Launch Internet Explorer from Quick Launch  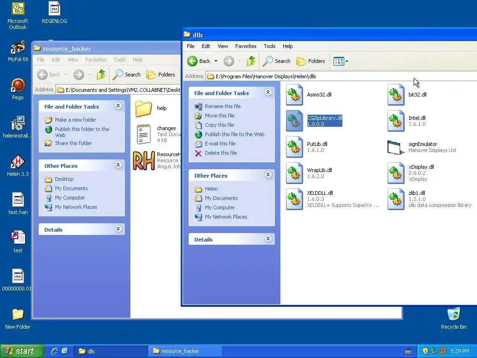tap(55, 351)
